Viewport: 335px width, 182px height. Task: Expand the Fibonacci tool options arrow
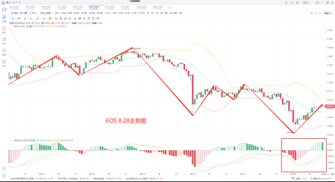[40, 19]
